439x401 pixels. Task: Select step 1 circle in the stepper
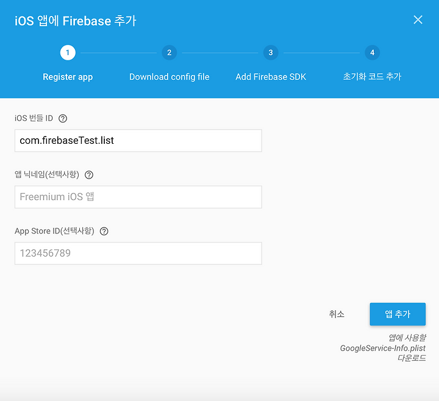(68, 52)
